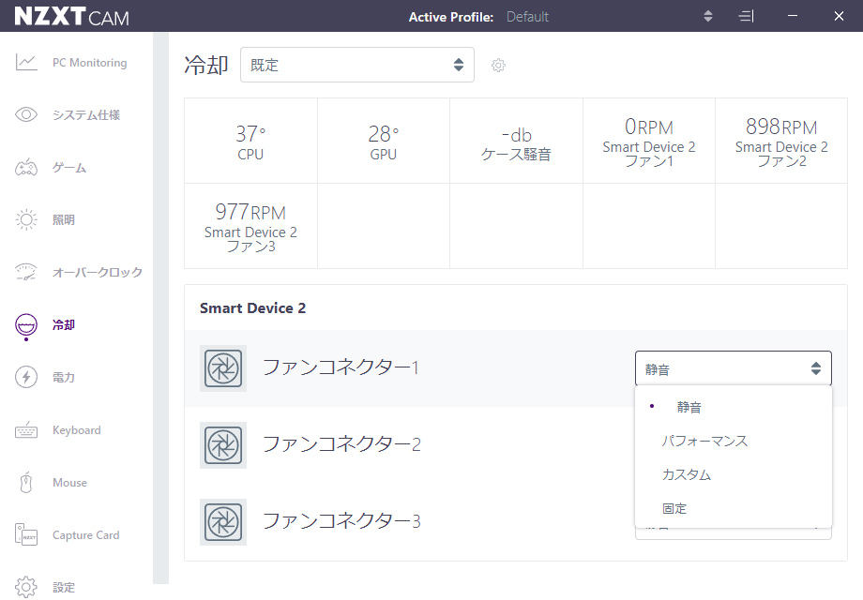863x600 pixels.
Task: Click the ファンコネクター1 fan icon
Action: pyautogui.click(x=223, y=367)
